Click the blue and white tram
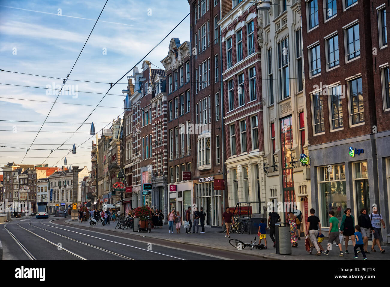The height and width of the screenshot is (287, 390). click(x=42, y=210)
